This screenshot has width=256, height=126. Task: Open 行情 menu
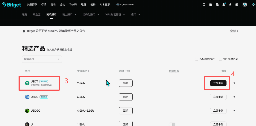click(x=44, y=5)
